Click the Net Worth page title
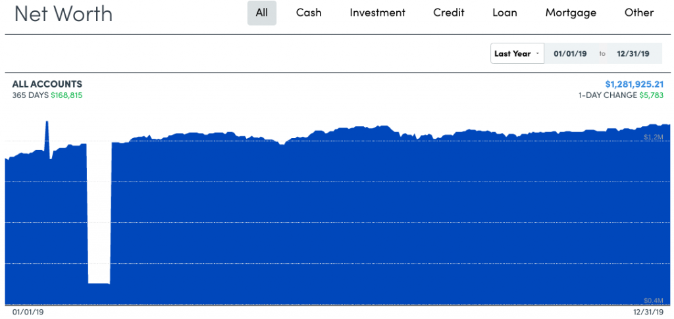674x319 pixels. (x=63, y=13)
